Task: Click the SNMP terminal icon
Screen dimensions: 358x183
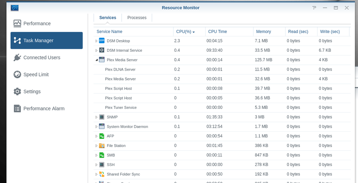Action: click(102, 117)
